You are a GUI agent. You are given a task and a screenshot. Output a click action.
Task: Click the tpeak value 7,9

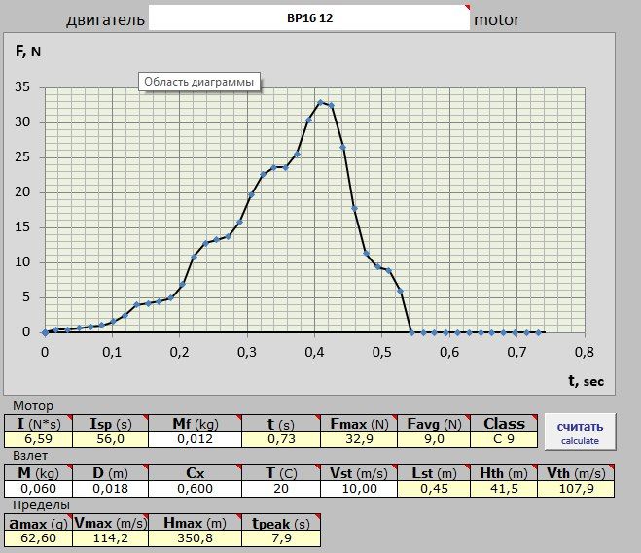281,538
